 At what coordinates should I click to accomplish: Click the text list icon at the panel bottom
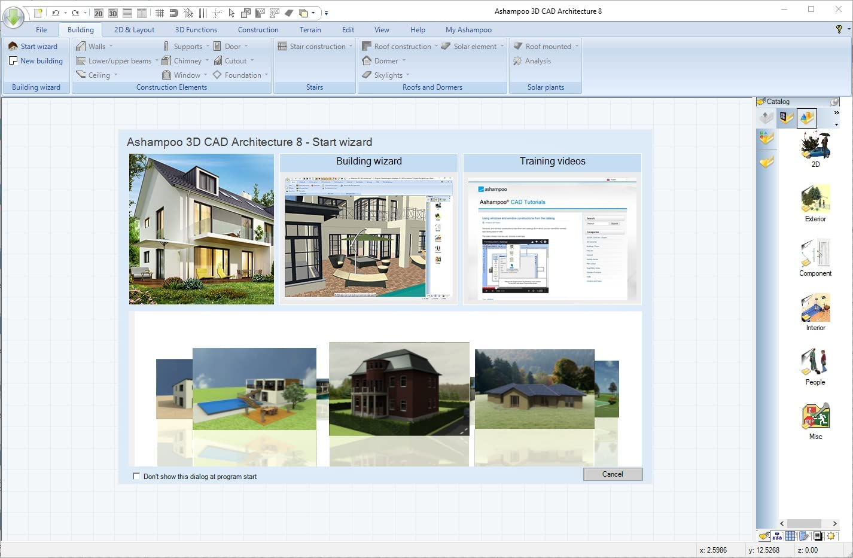tap(818, 536)
